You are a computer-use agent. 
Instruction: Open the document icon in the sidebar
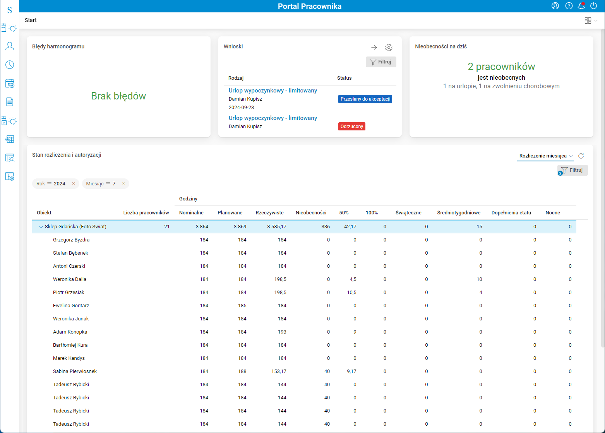[x=10, y=102]
